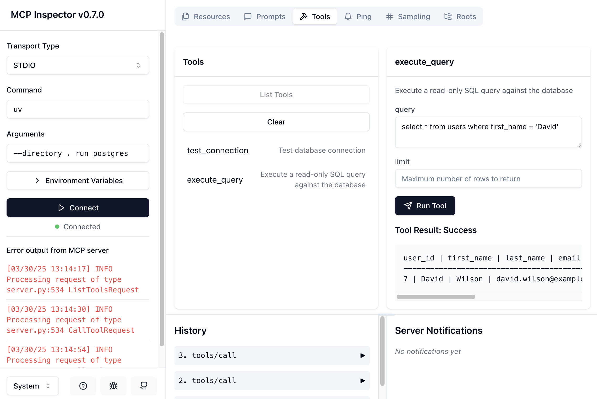The width and height of the screenshot is (597, 399).
Task: Open the Resources tab
Action: pos(206,17)
